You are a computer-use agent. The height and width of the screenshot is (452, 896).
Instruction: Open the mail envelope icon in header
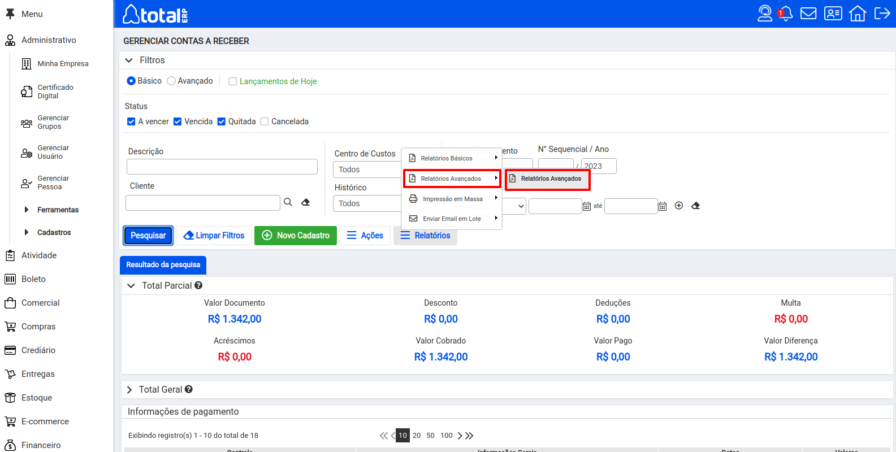coord(808,14)
